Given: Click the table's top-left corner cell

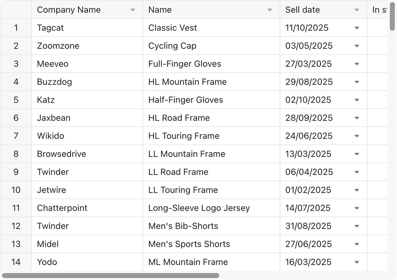Looking at the screenshot, I should point(16,10).
